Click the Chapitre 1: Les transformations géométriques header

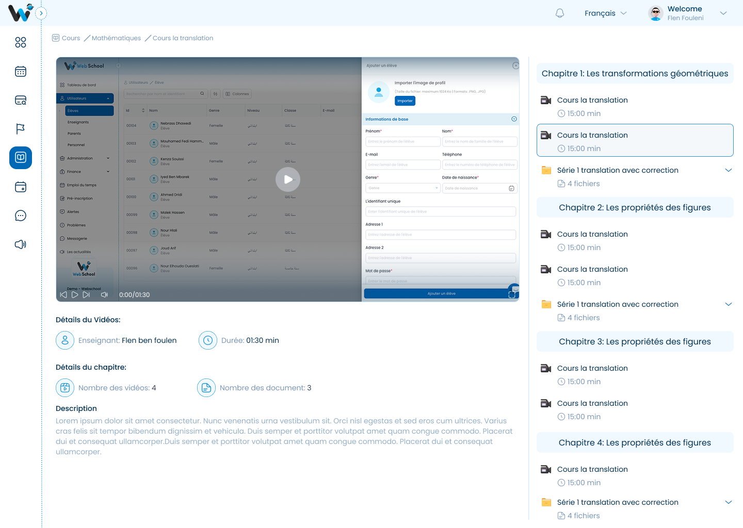(635, 73)
